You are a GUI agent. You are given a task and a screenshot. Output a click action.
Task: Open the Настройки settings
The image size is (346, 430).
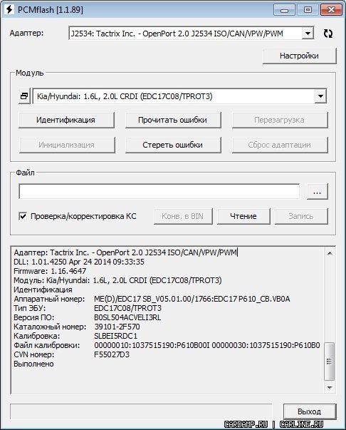(x=300, y=56)
